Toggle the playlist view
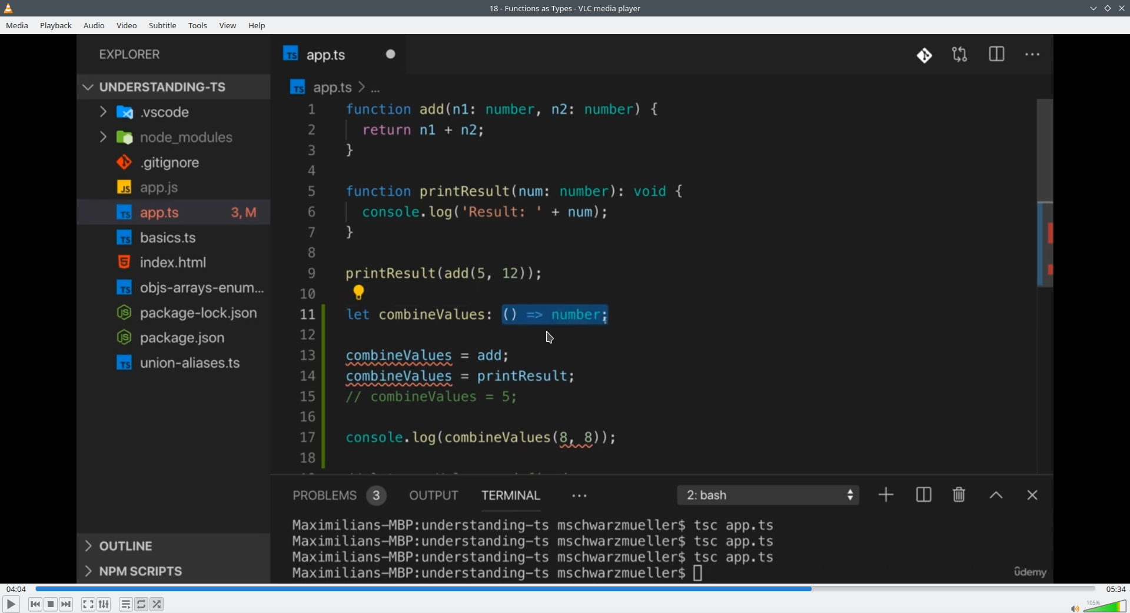 125,604
